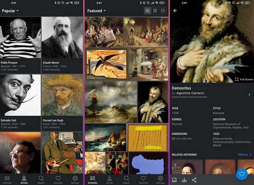Viewport: 254px width, 185px height.
Task: Open Artists tab in Popular screen
Action: click(x=24, y=180)
